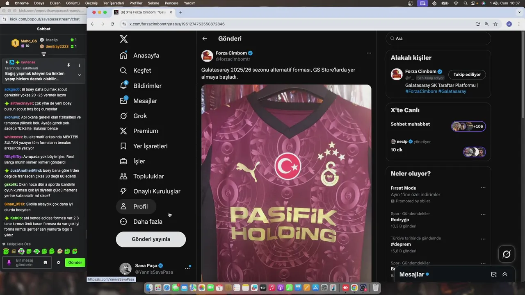
Task: Open Daha fazla menu
Action: 141,222
